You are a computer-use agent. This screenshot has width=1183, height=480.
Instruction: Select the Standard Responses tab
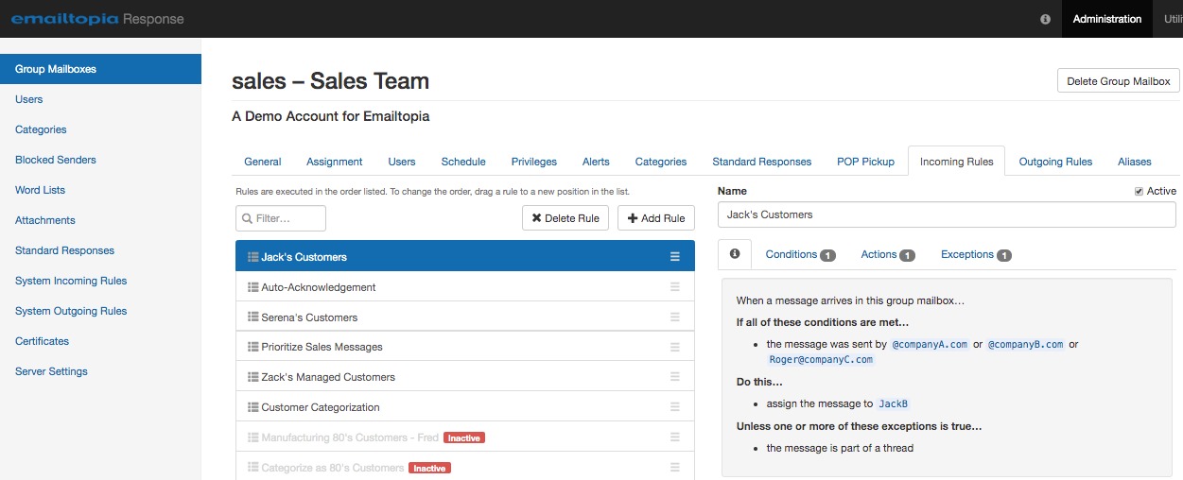pos(761,162)
